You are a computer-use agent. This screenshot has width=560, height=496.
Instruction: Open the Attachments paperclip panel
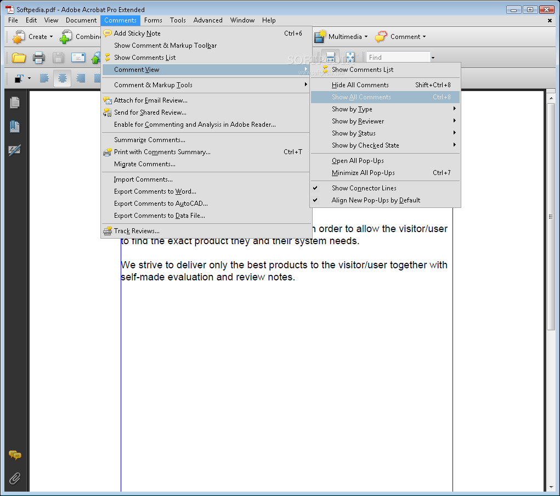[15, 478]
